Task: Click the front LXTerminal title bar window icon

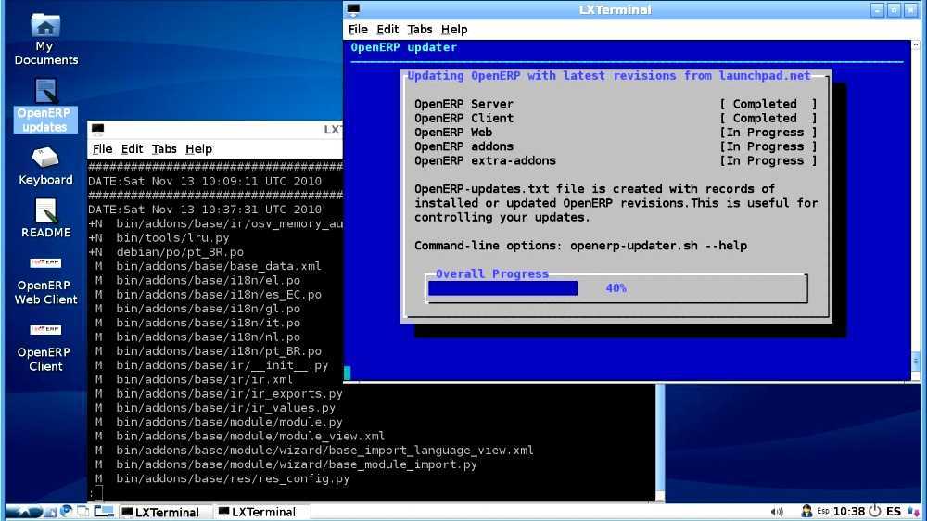Action: [353, 9]
